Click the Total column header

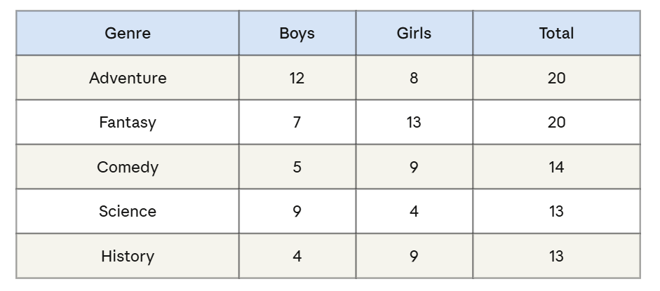point(556,33)
